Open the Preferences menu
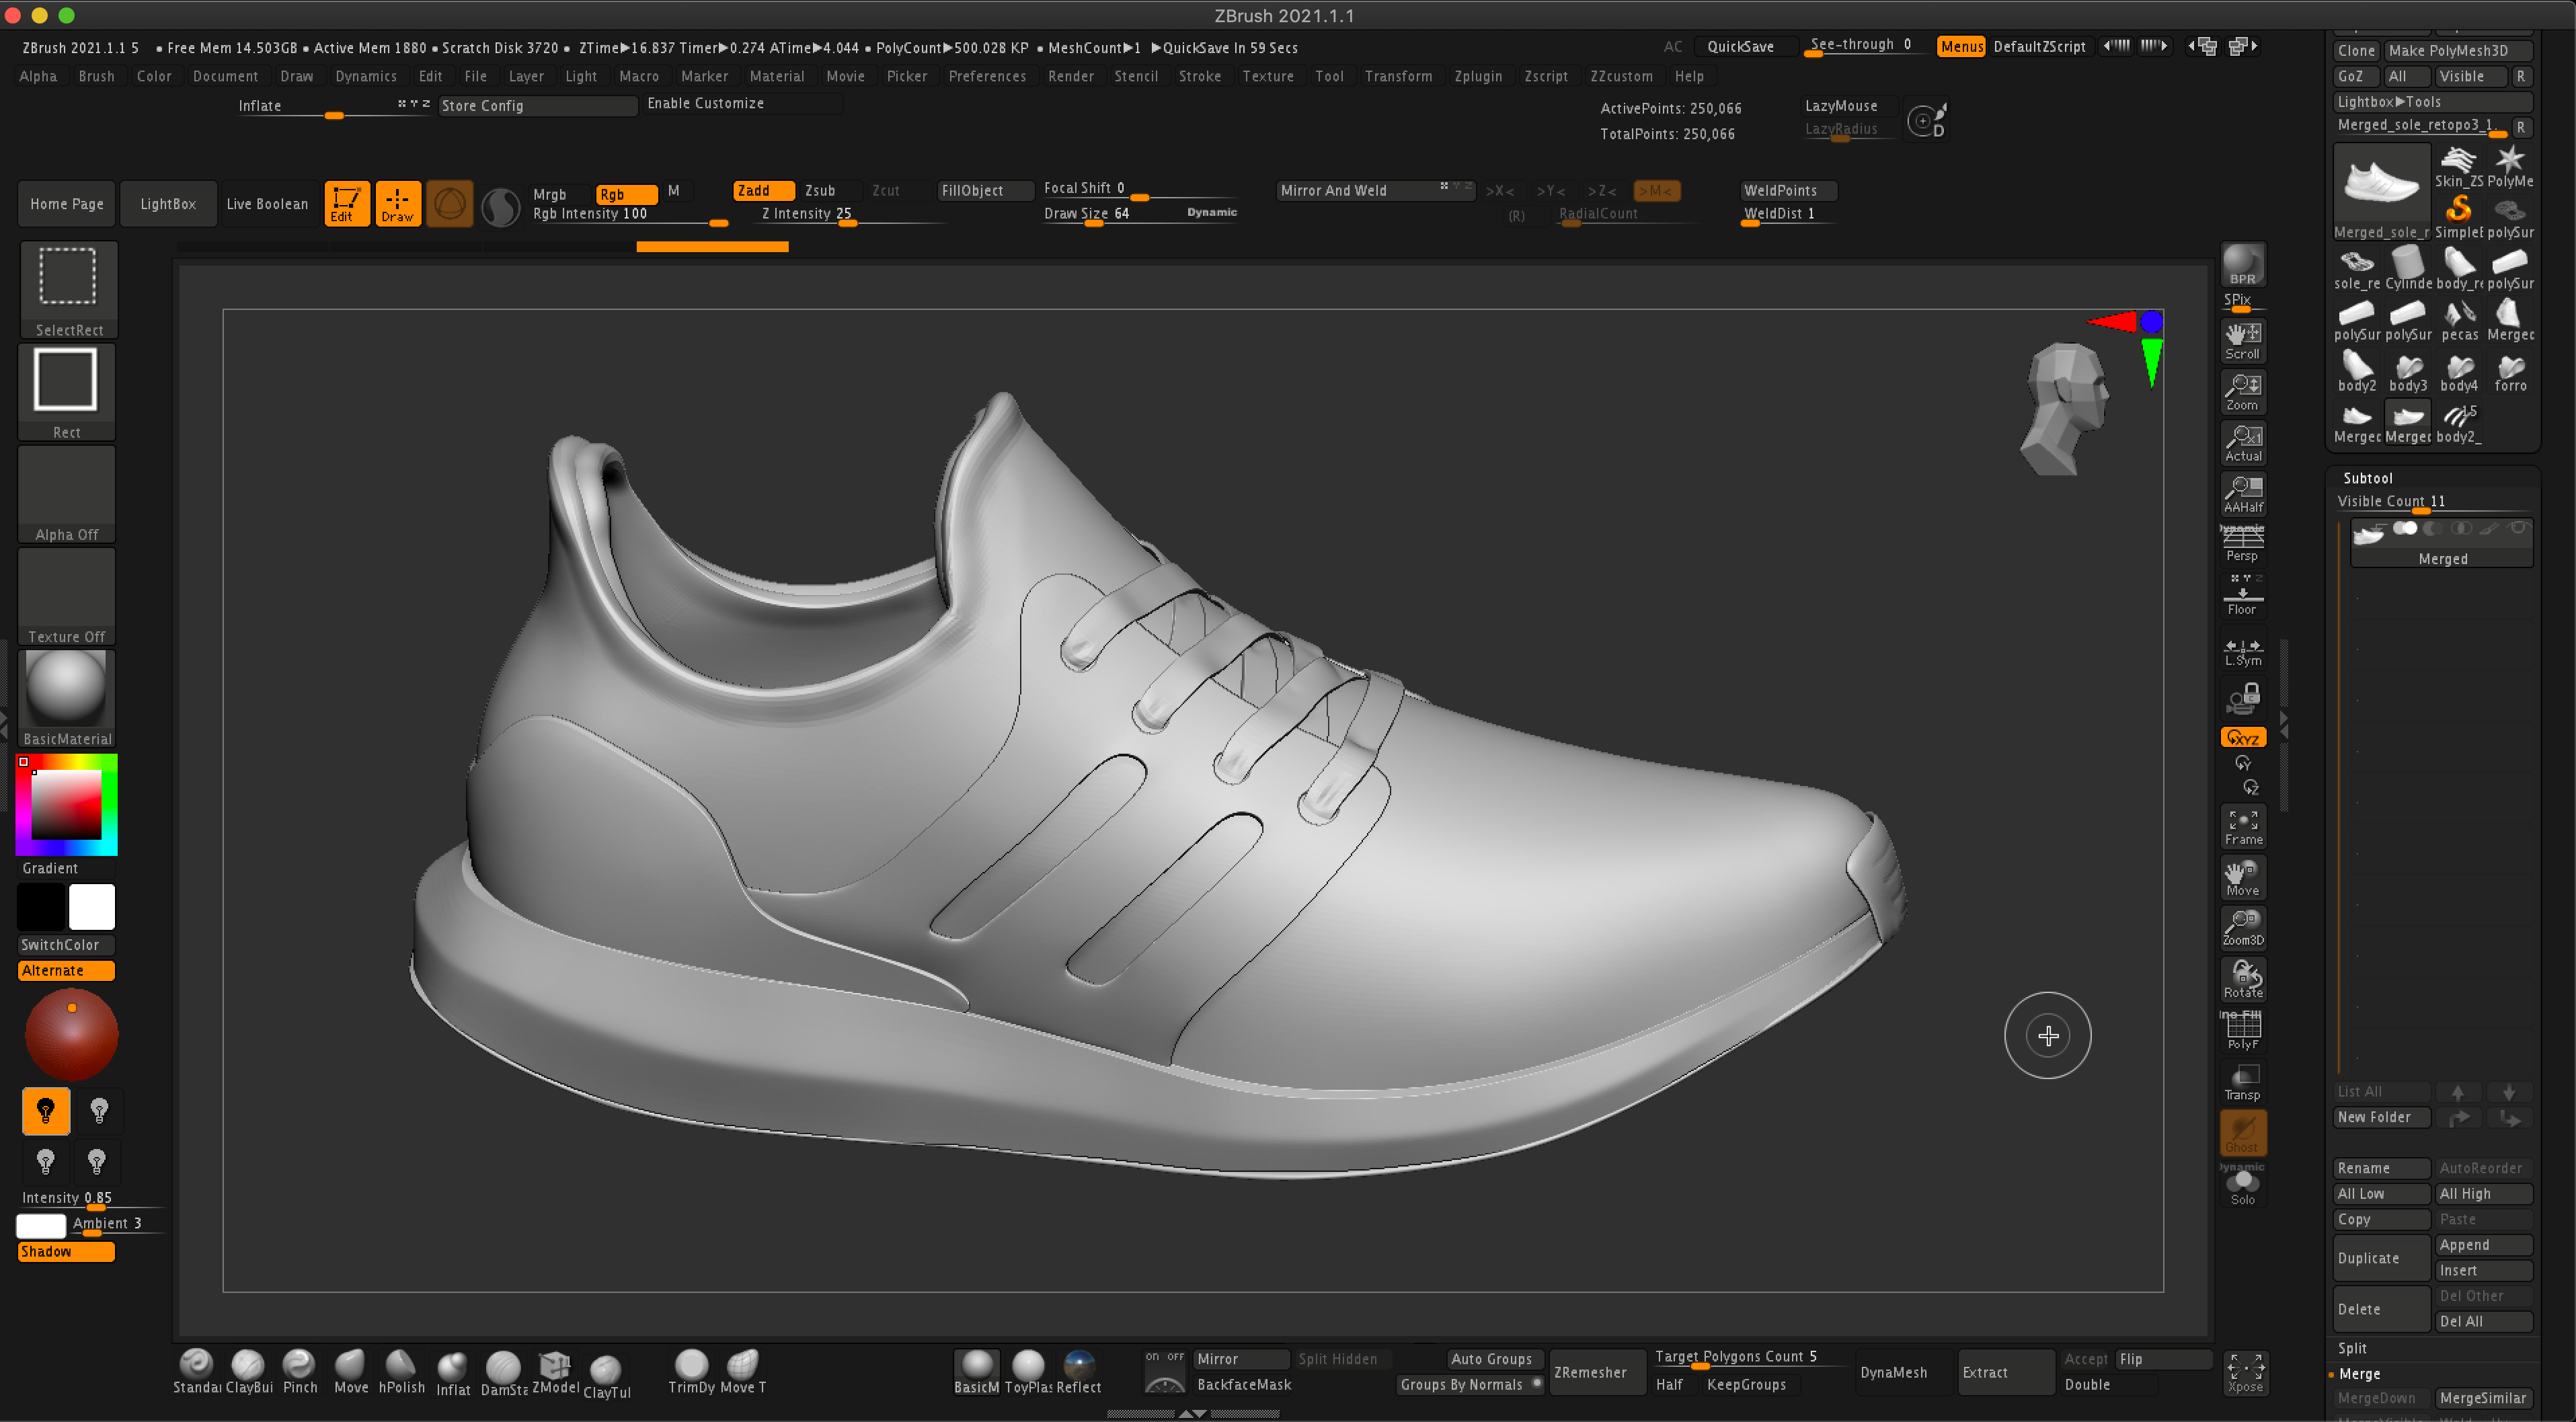 coord(987,76)
